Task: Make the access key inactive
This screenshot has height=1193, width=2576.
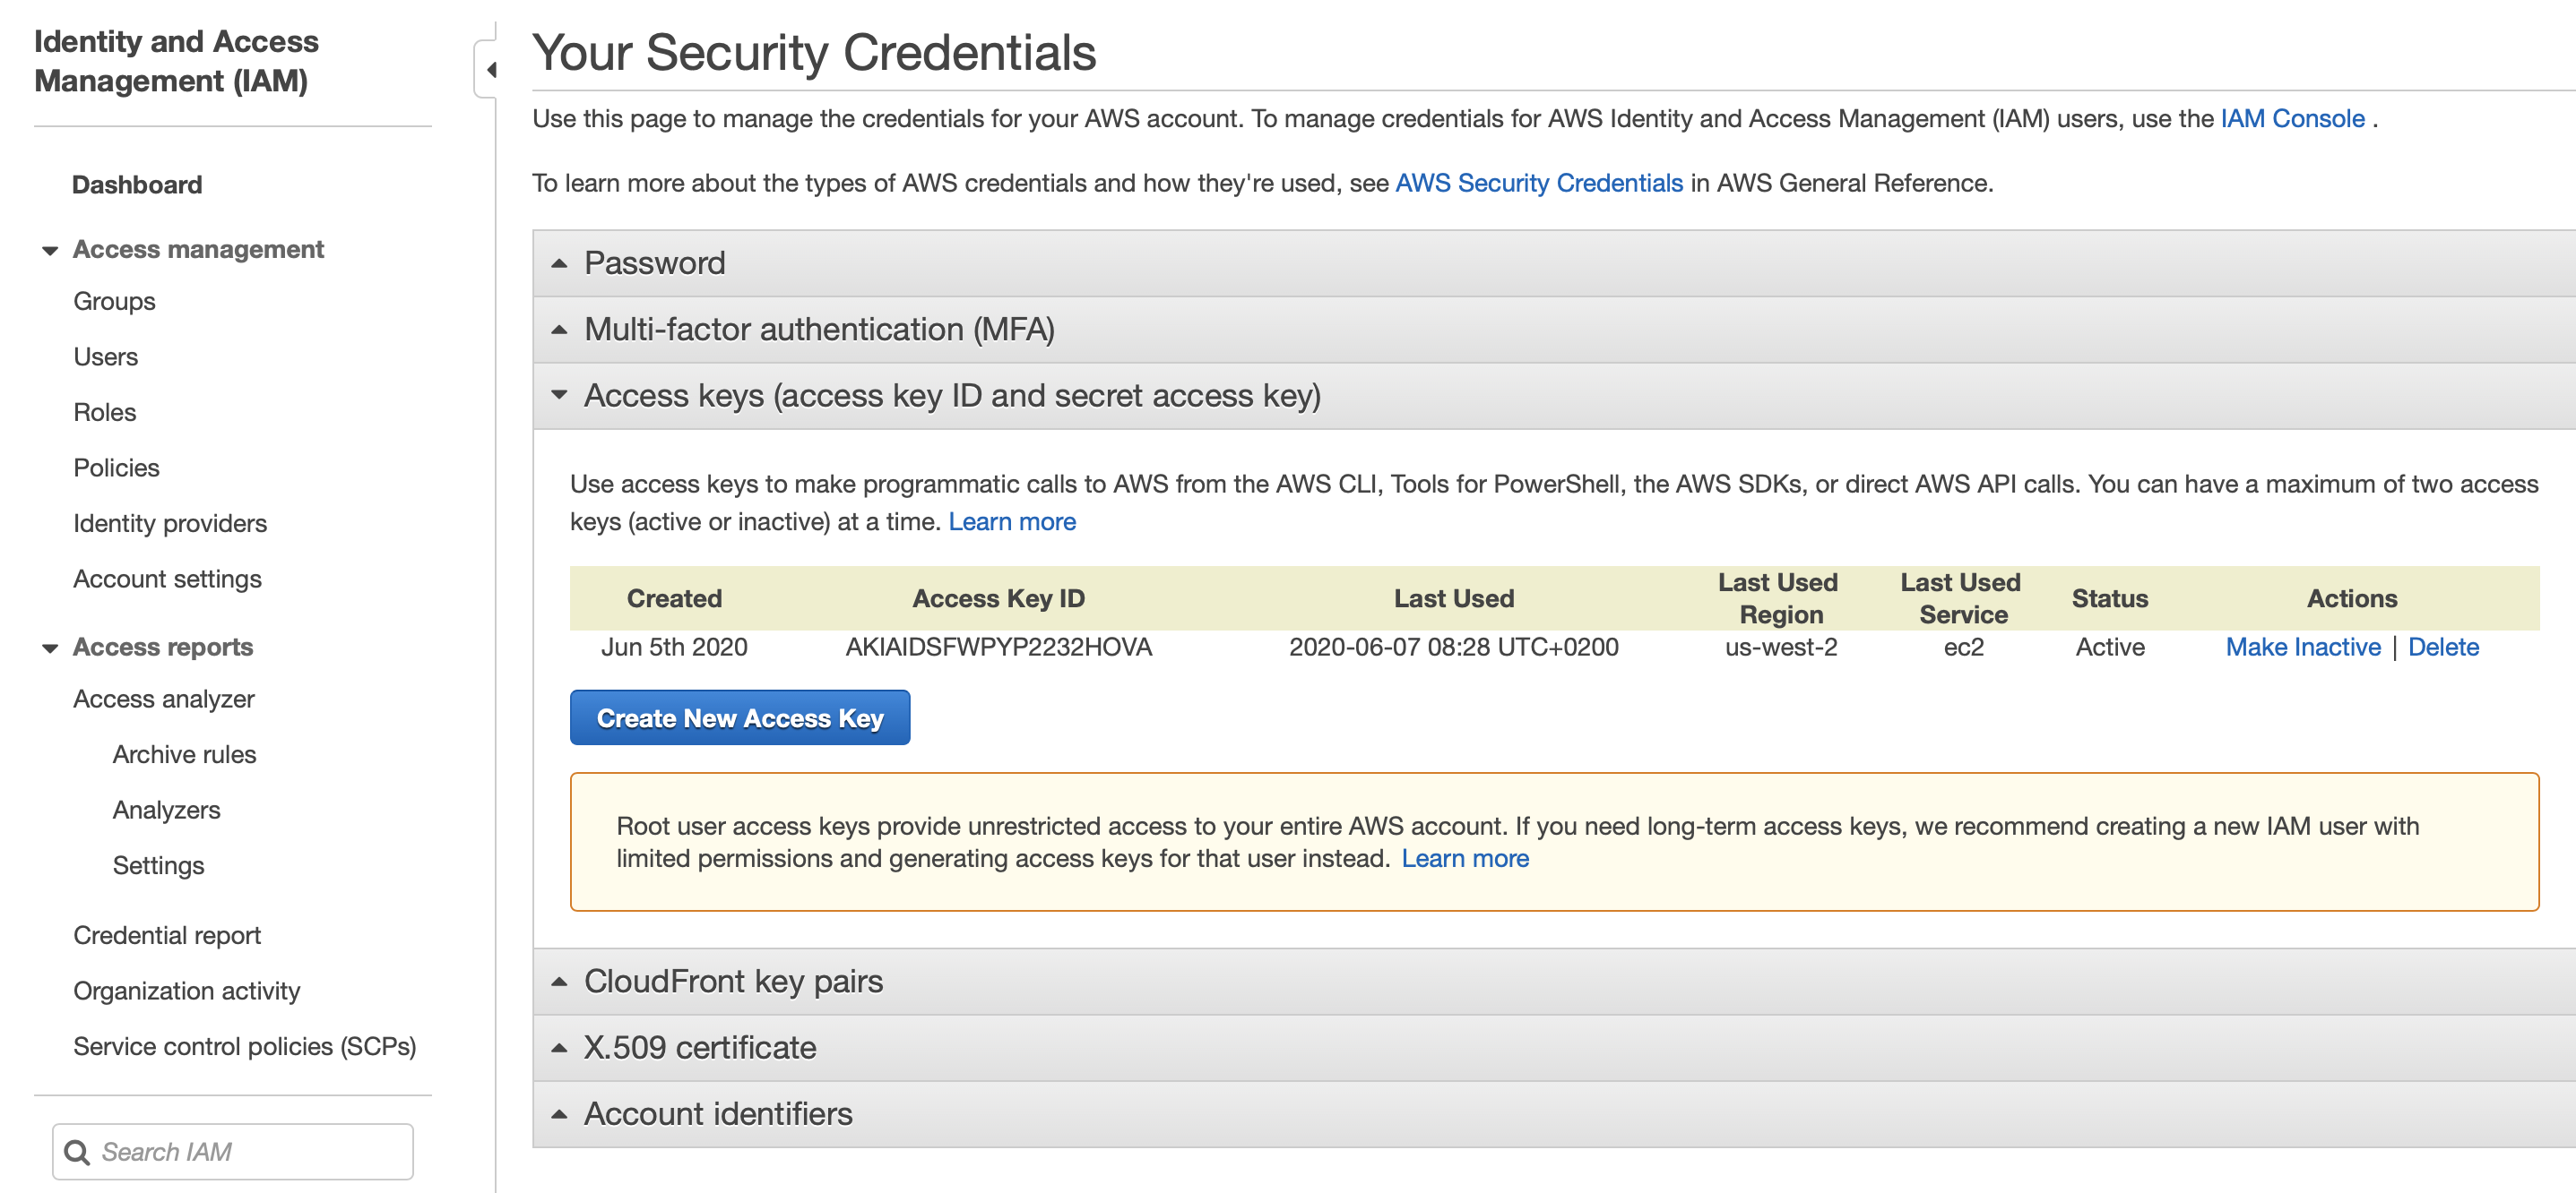Action: coord(2302,648)
